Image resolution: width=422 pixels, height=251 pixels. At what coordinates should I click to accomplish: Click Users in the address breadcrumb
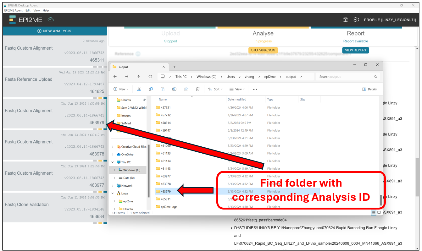click(230, 77)
